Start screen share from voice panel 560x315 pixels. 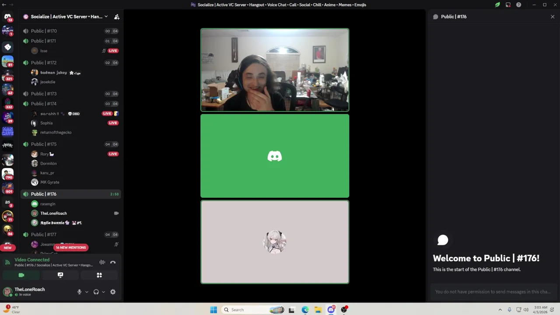60,275
